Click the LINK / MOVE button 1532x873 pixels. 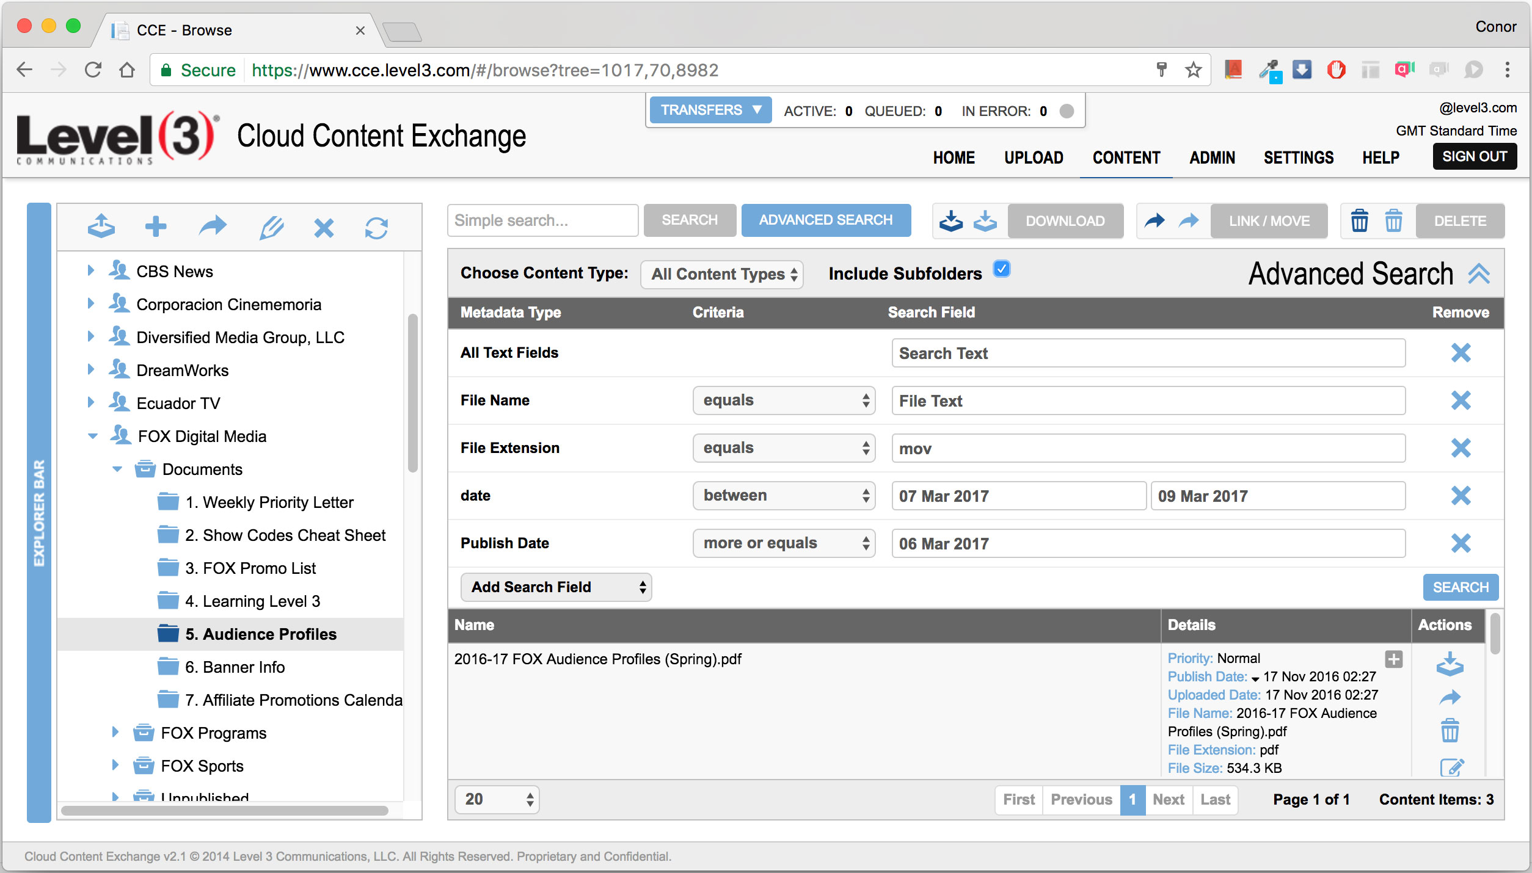1269,221
